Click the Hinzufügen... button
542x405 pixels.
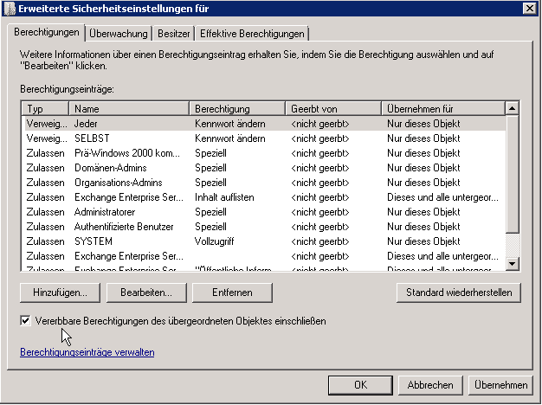tap(60, 292)
